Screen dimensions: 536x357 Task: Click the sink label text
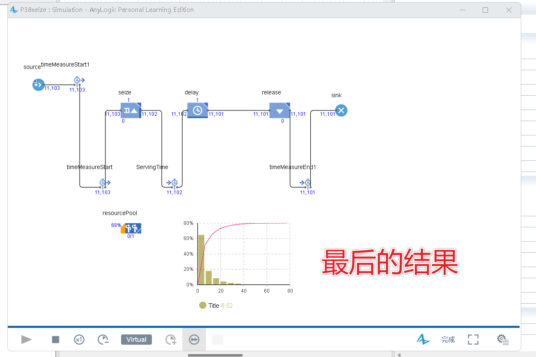point(337,95)
